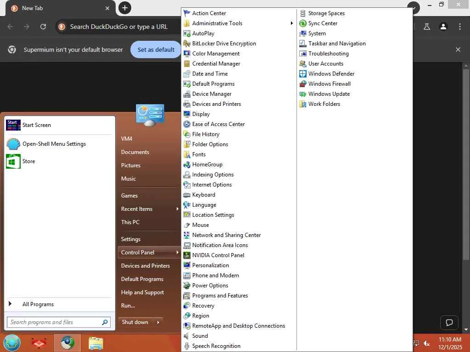This screenshot has height=352, width=470.
Task: Dismiss the default browser notification bar
Action: [458, 49]
